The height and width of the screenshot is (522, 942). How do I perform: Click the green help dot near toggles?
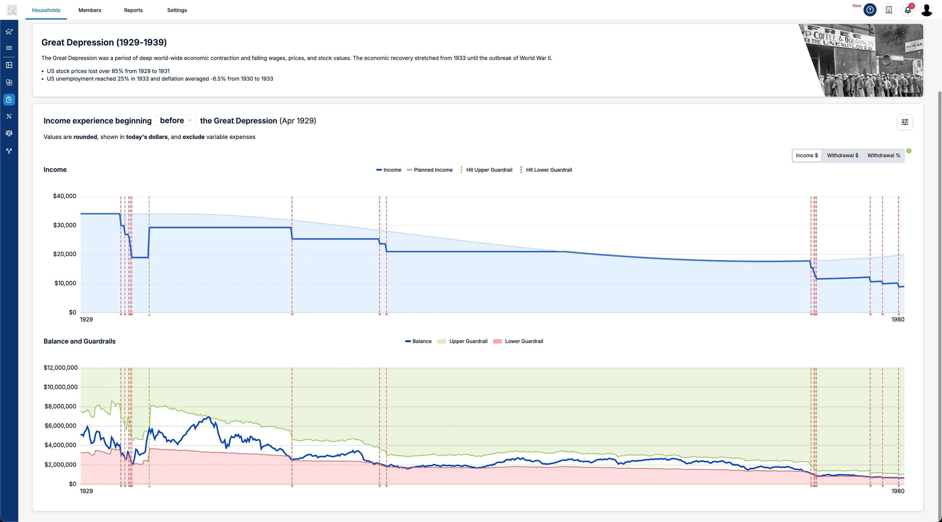click(x=909, y=151)
